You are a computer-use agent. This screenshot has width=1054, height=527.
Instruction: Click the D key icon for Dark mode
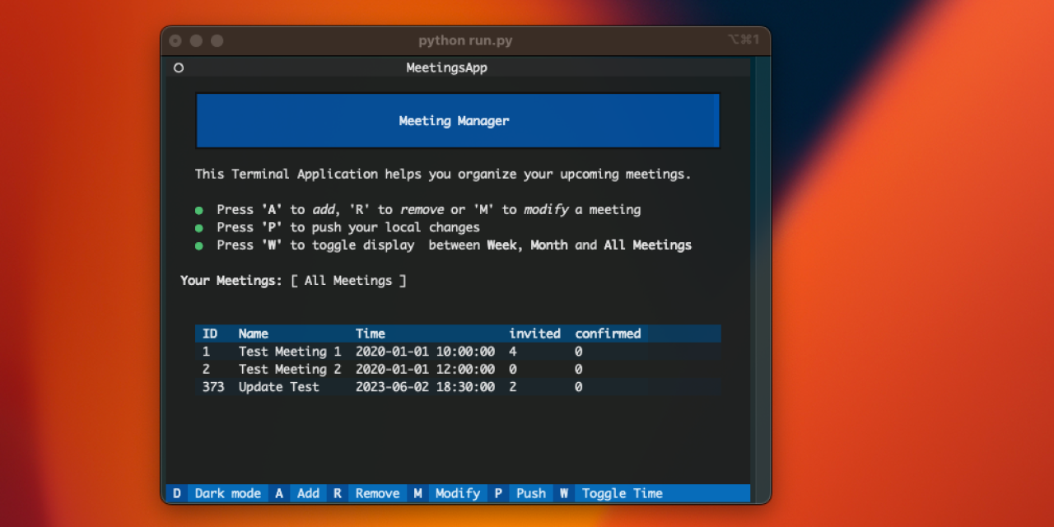click(x=176, y=493)
